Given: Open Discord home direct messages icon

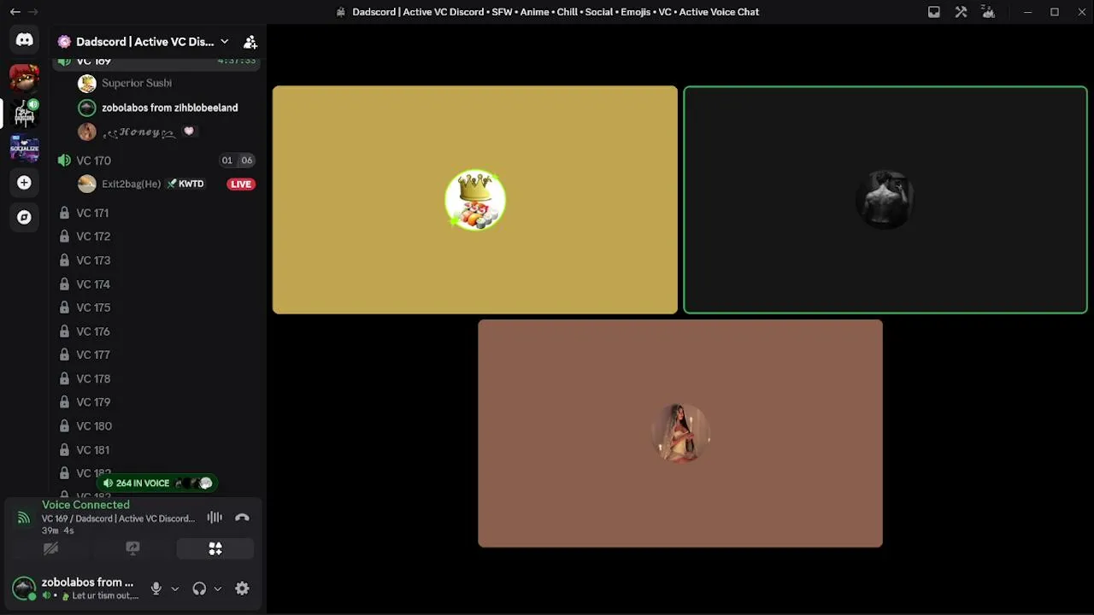Looking at the screenshot, I should coord(24,40).
